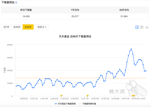This screenshot has height=107, width=151.
Task: Click the info icon beside 下载量预估
Action: [x=16, y=2]
